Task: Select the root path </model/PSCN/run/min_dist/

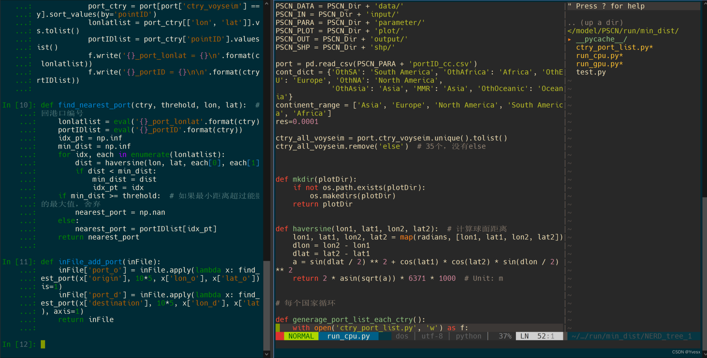Action: (x=623, y=31)
